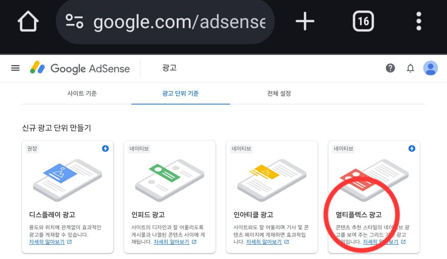Click external-link icon in 디스플레이 광고 card
The height and width of the screenshot is (259, 447).
coord(70,242)
